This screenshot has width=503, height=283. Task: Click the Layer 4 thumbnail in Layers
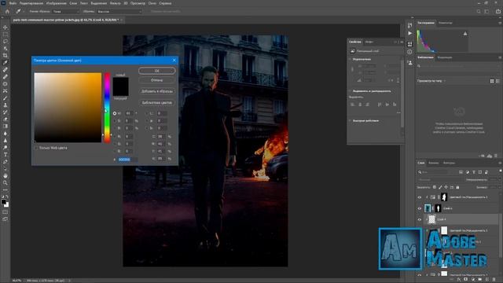click(431, 219)
